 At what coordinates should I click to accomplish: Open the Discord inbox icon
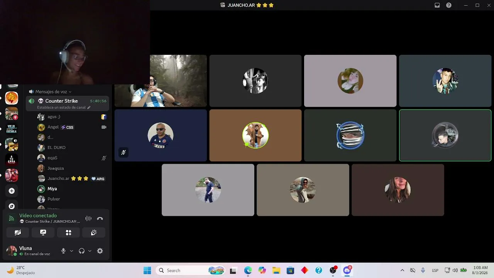(x=437, y=5)
